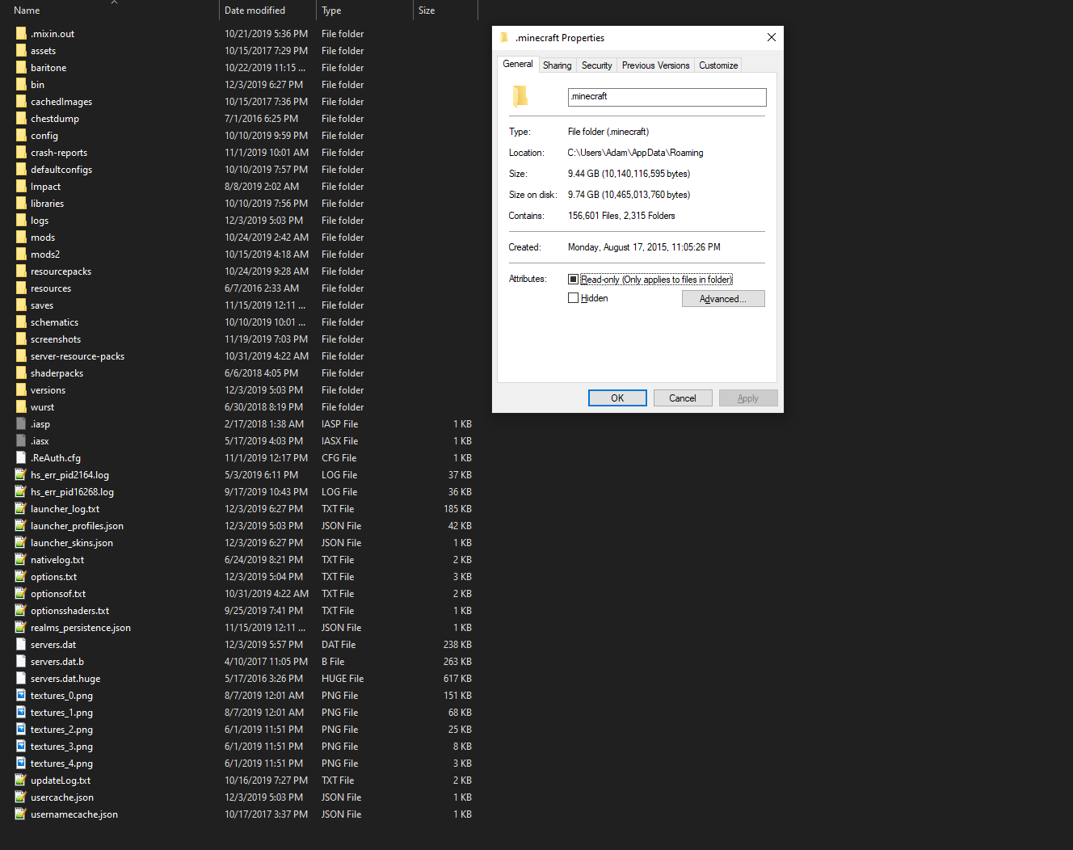Sort by the Name column header
This screenshot has height=850, width=1073.
pos(27,11)
